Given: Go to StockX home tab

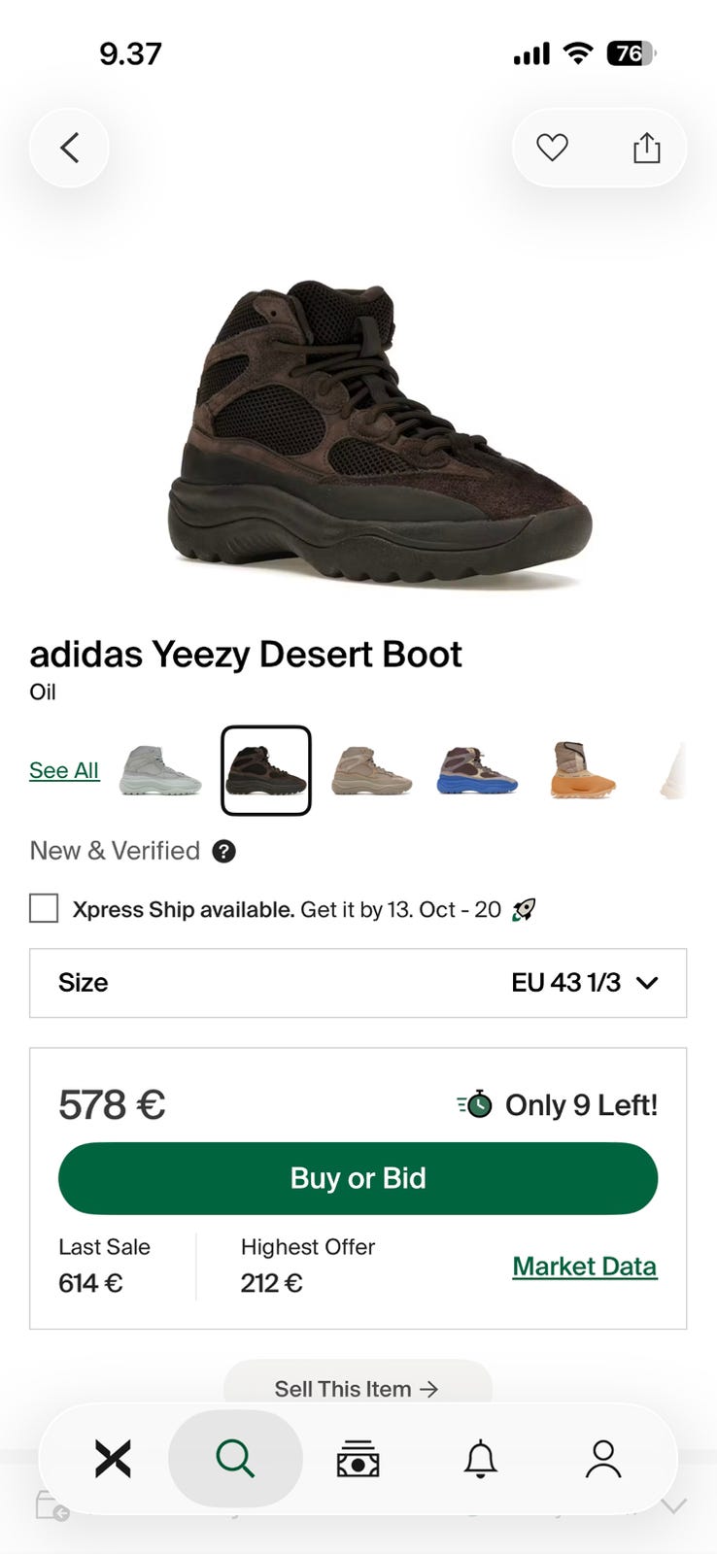Looking at the screenshot, I should pos(113,1459).
